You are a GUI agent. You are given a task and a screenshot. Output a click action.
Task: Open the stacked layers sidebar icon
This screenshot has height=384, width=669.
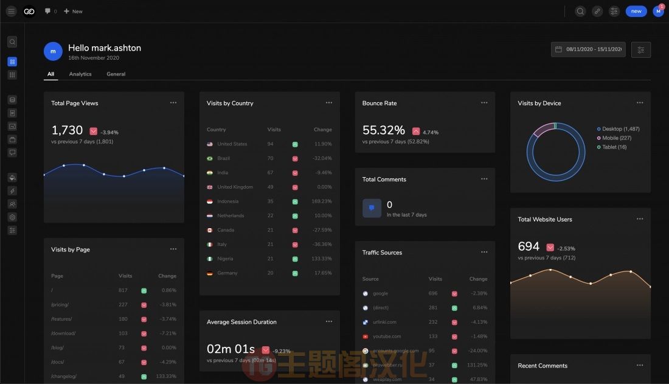pos(12,100)
